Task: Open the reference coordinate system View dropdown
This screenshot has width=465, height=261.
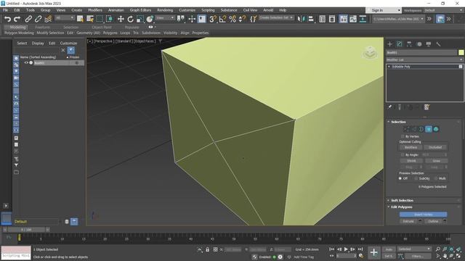Action: click(165, 18)
